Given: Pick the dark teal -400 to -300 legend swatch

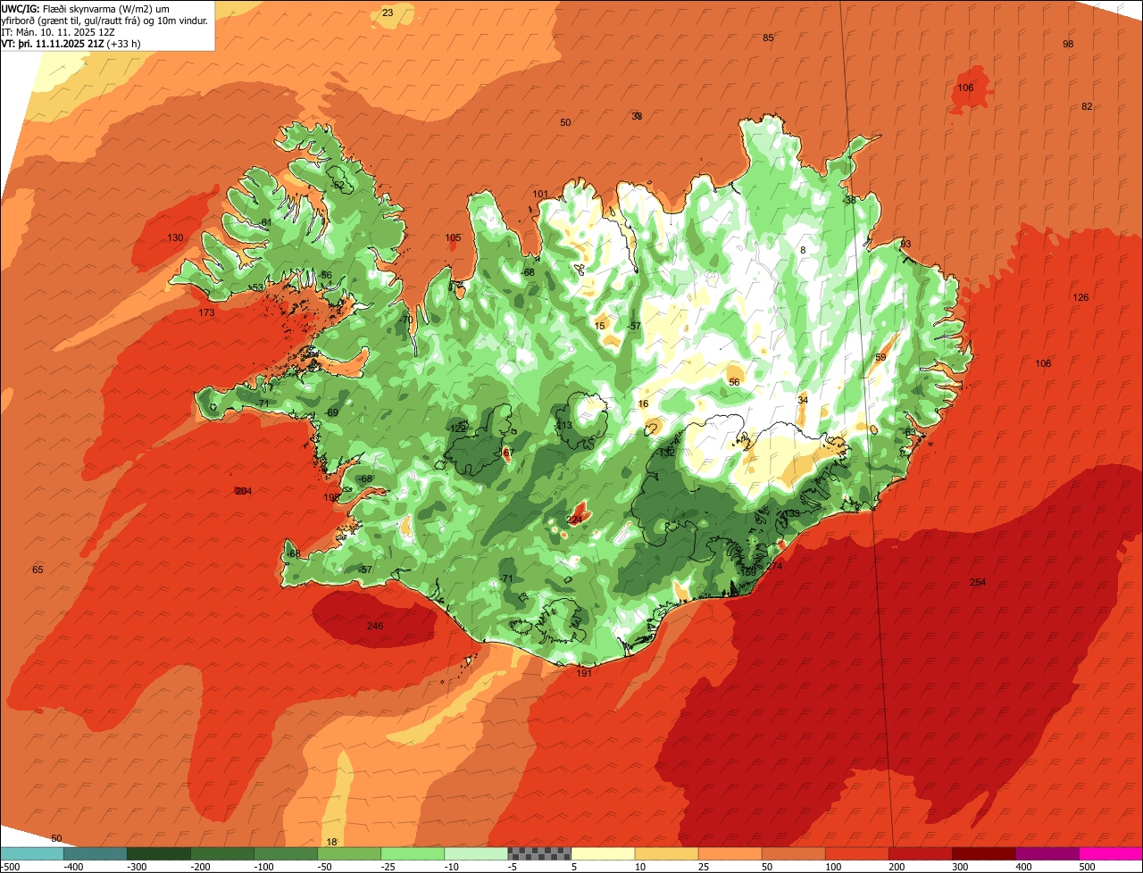Looking at the screenshot, I should point(95,853).
